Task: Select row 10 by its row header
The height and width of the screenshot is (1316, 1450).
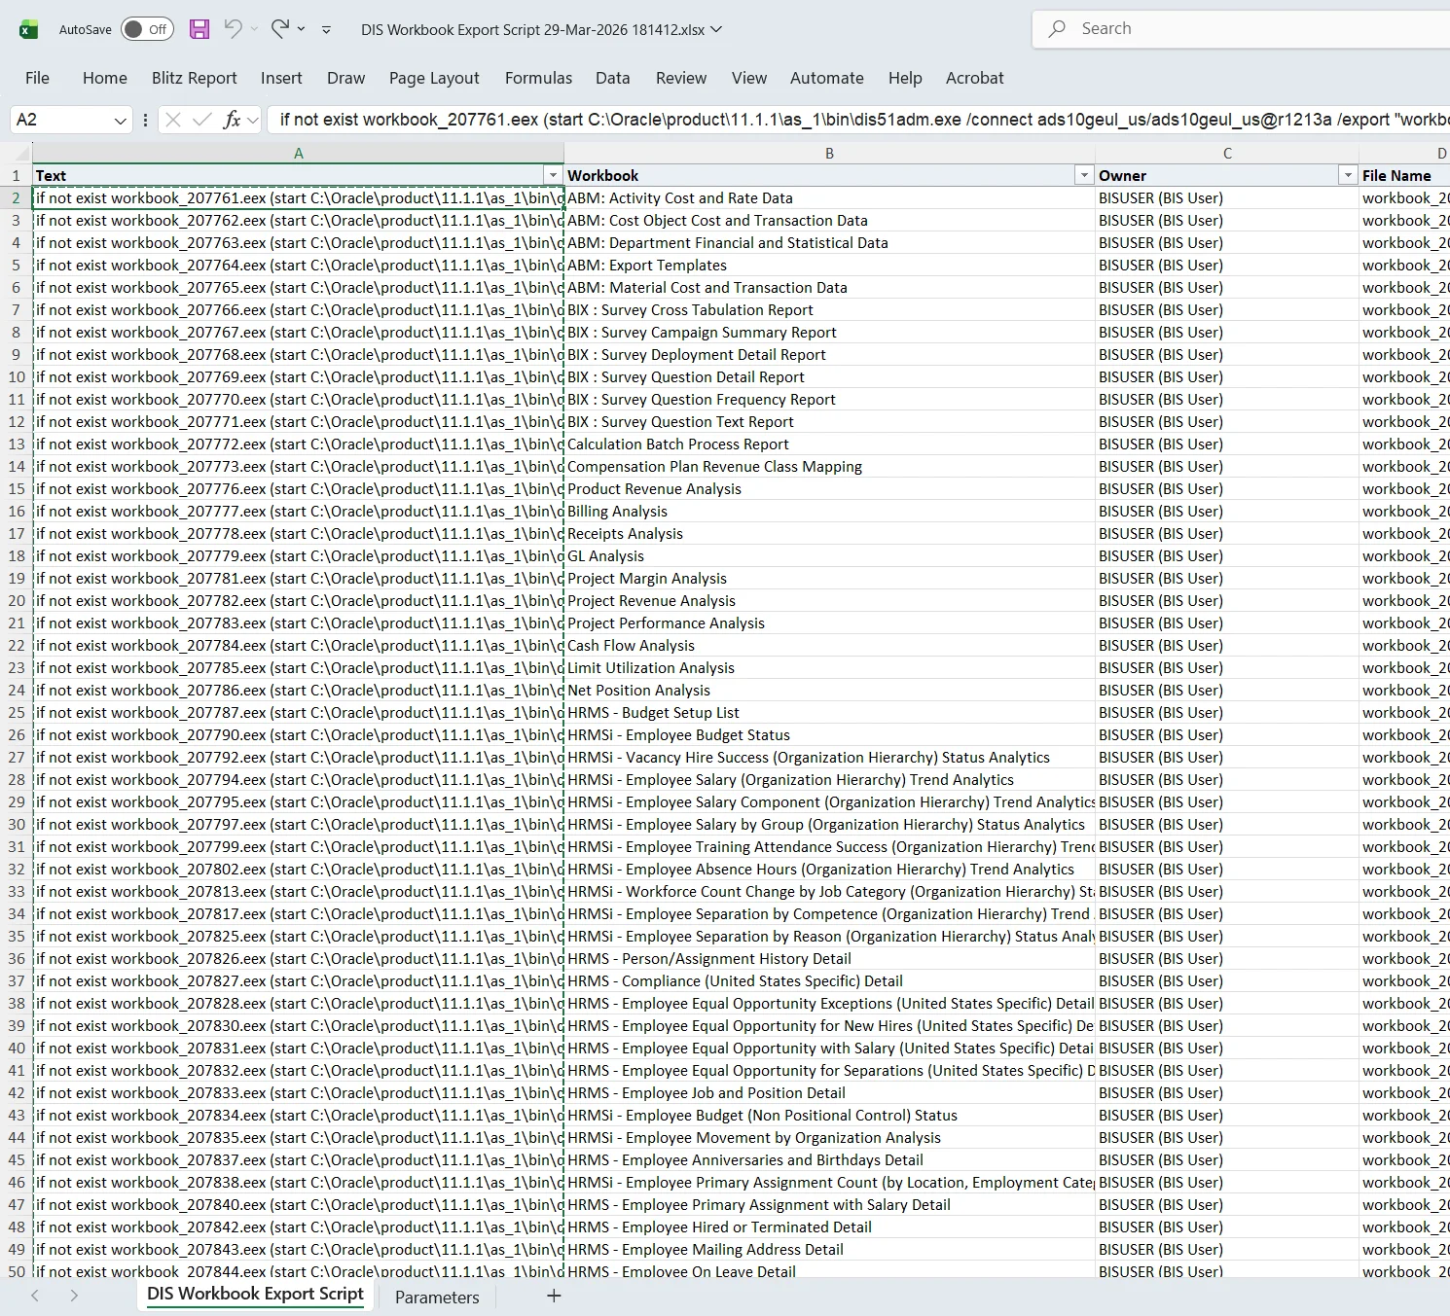Action: [17, 377]
